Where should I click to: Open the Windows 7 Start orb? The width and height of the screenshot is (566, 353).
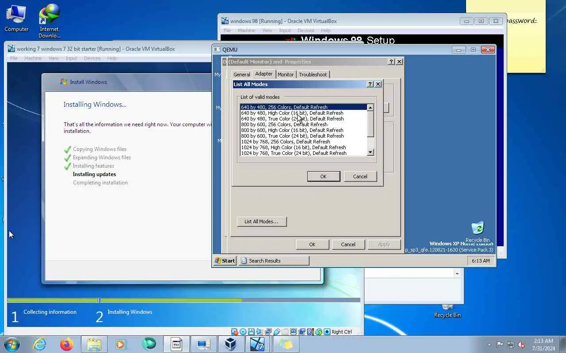coord(11,344)
